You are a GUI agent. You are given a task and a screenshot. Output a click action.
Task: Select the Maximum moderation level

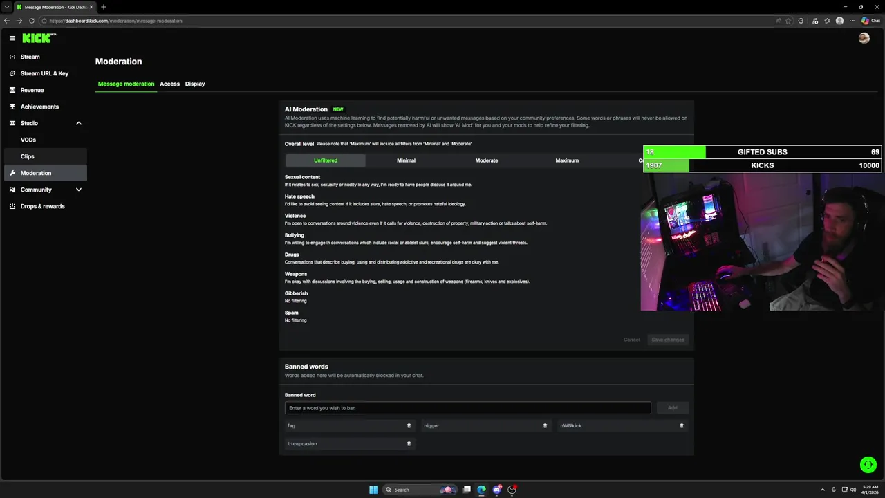[567, 160]
